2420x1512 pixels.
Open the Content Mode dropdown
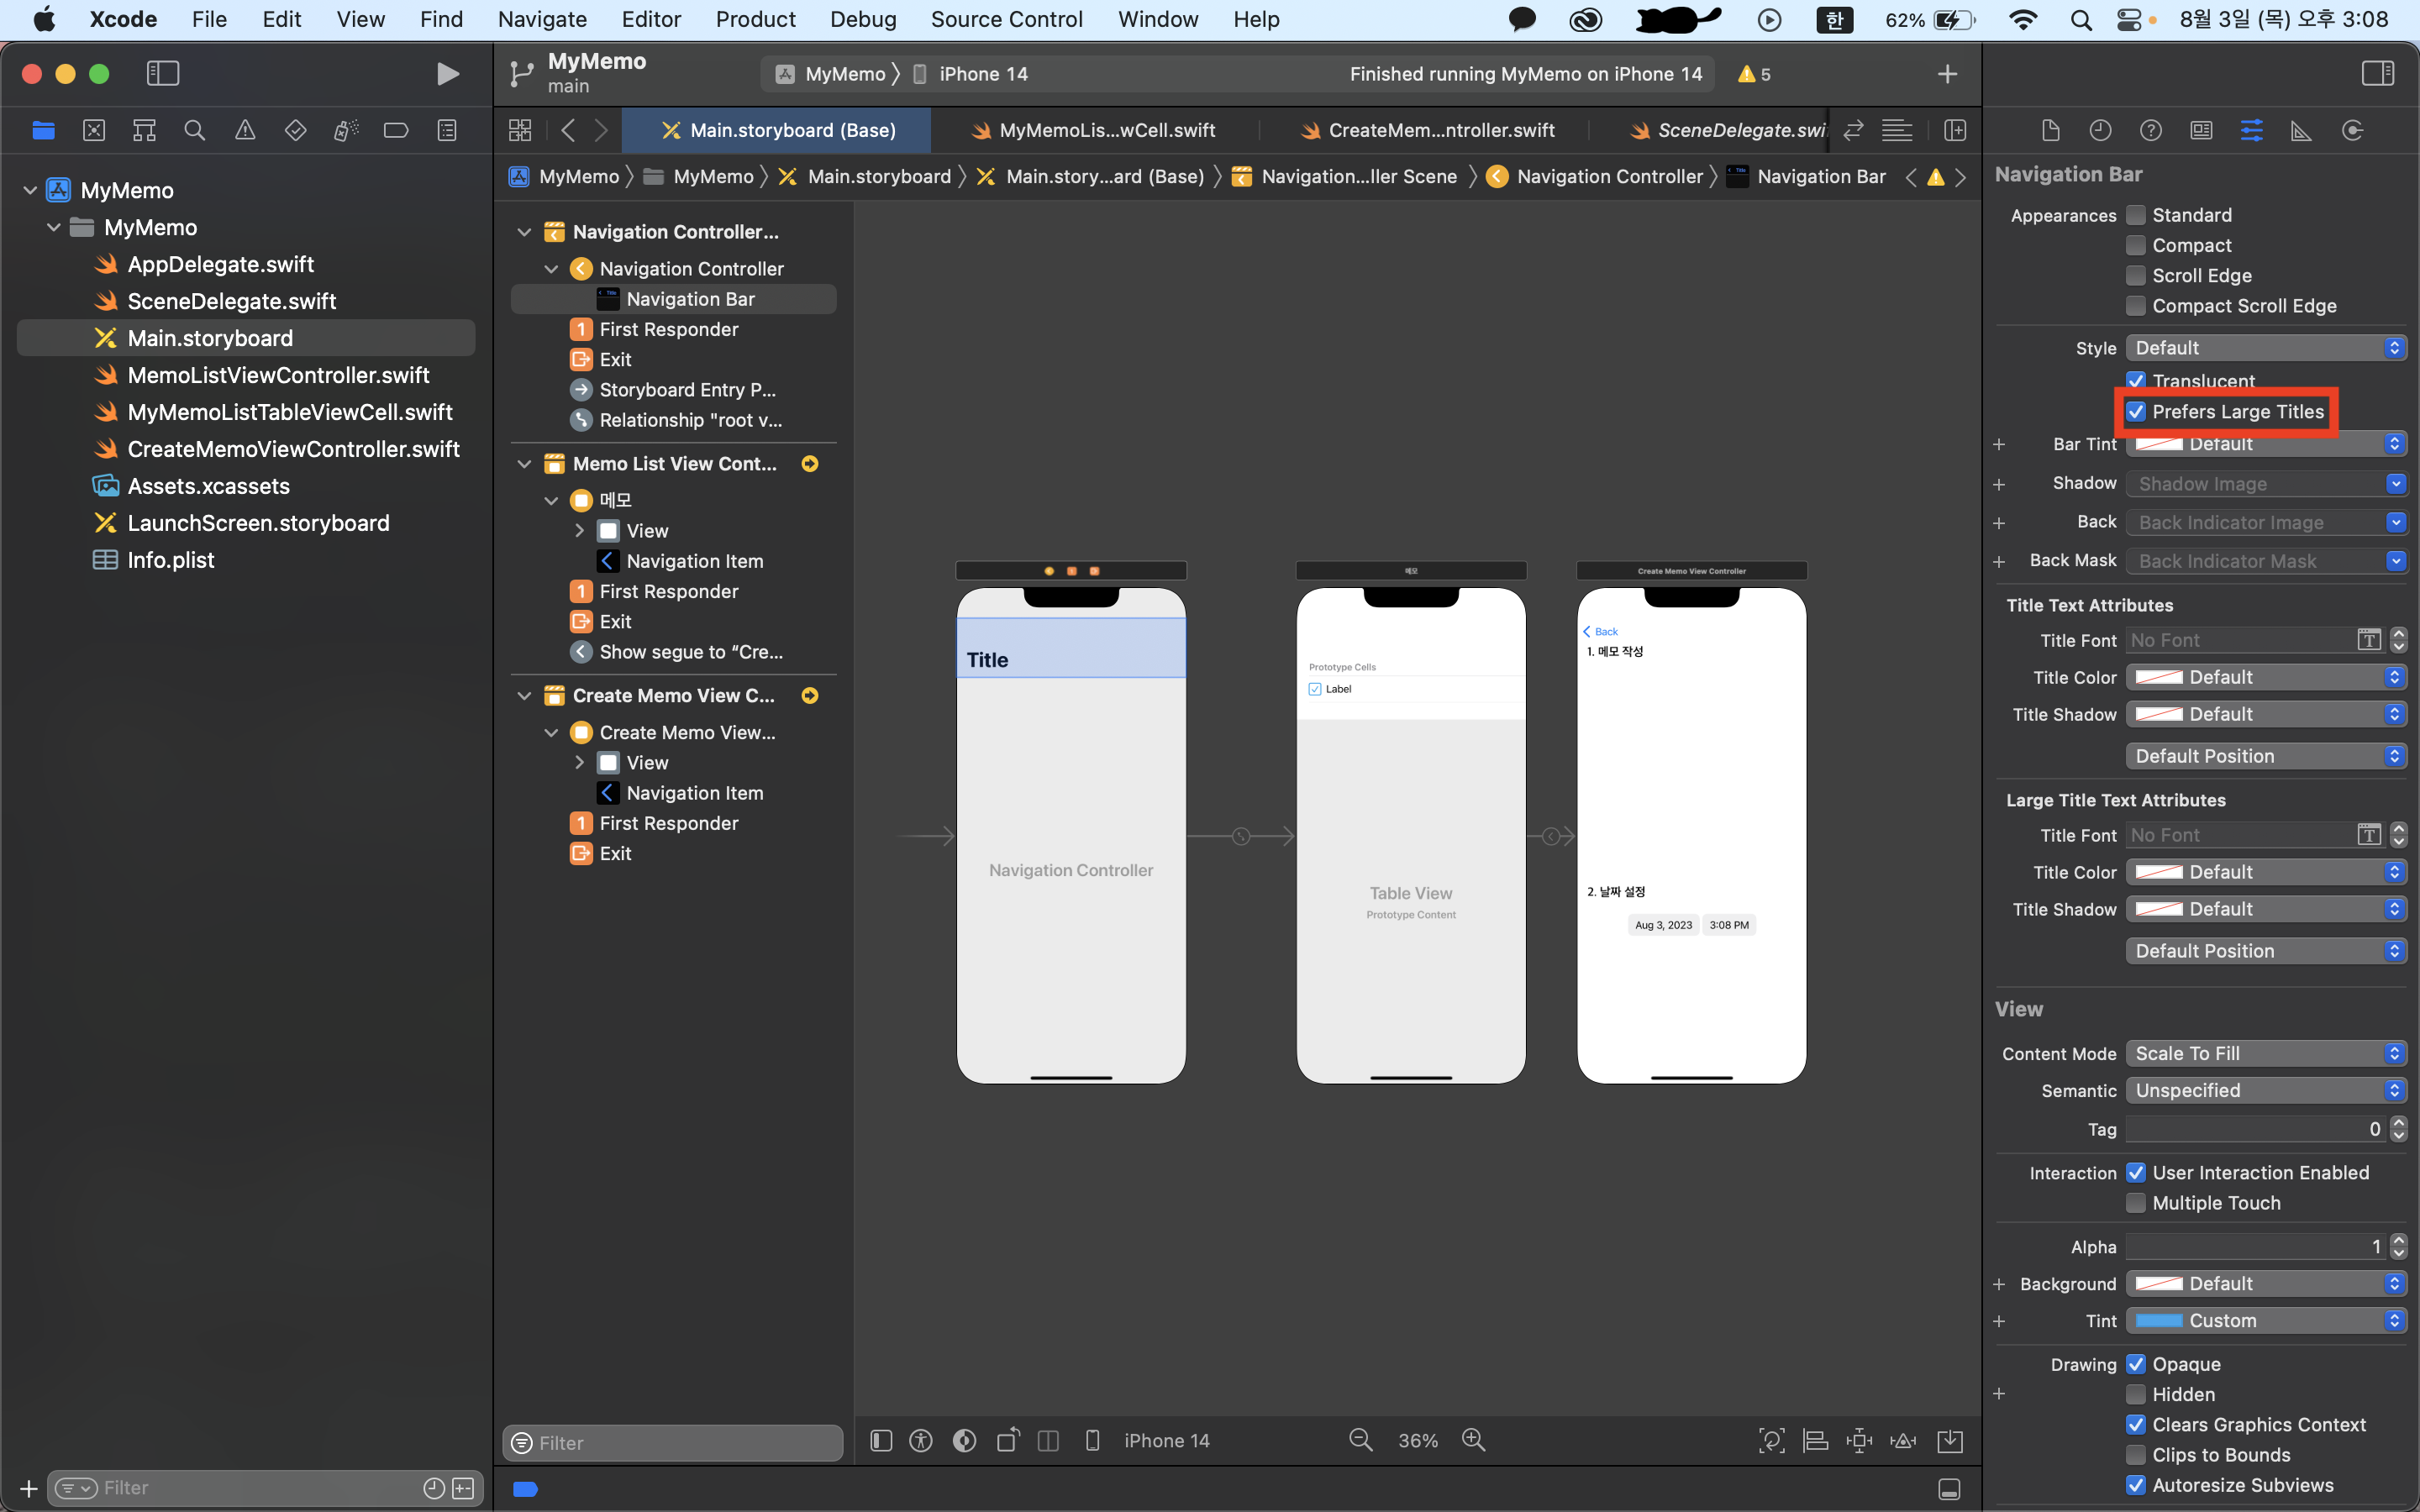2266,1053
